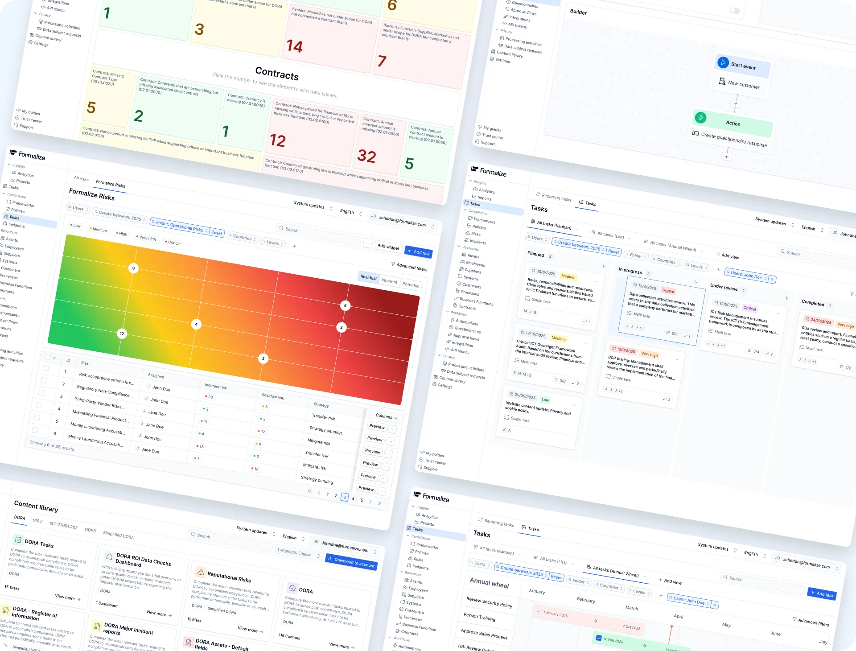The height and width of the screenshot is (651, 856).
Task: Click Reset beside Folder: Operational Risks
Action: [217, 232]
